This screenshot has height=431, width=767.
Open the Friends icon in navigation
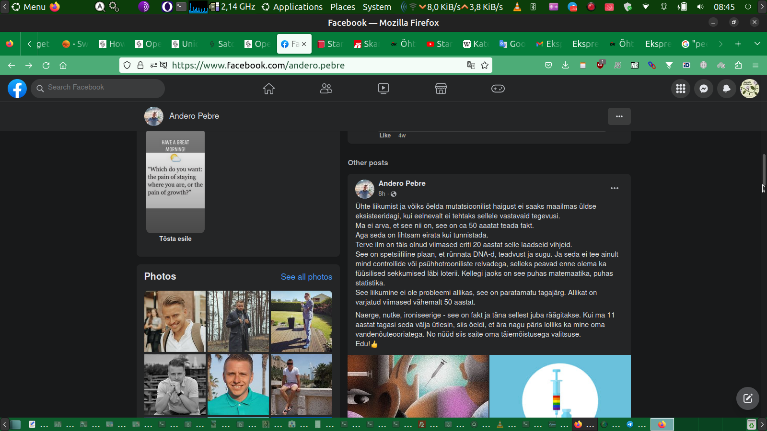326,89
